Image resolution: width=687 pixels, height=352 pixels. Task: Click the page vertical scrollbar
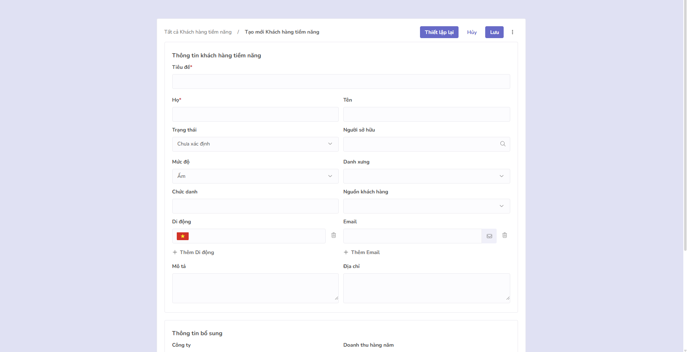685,123
